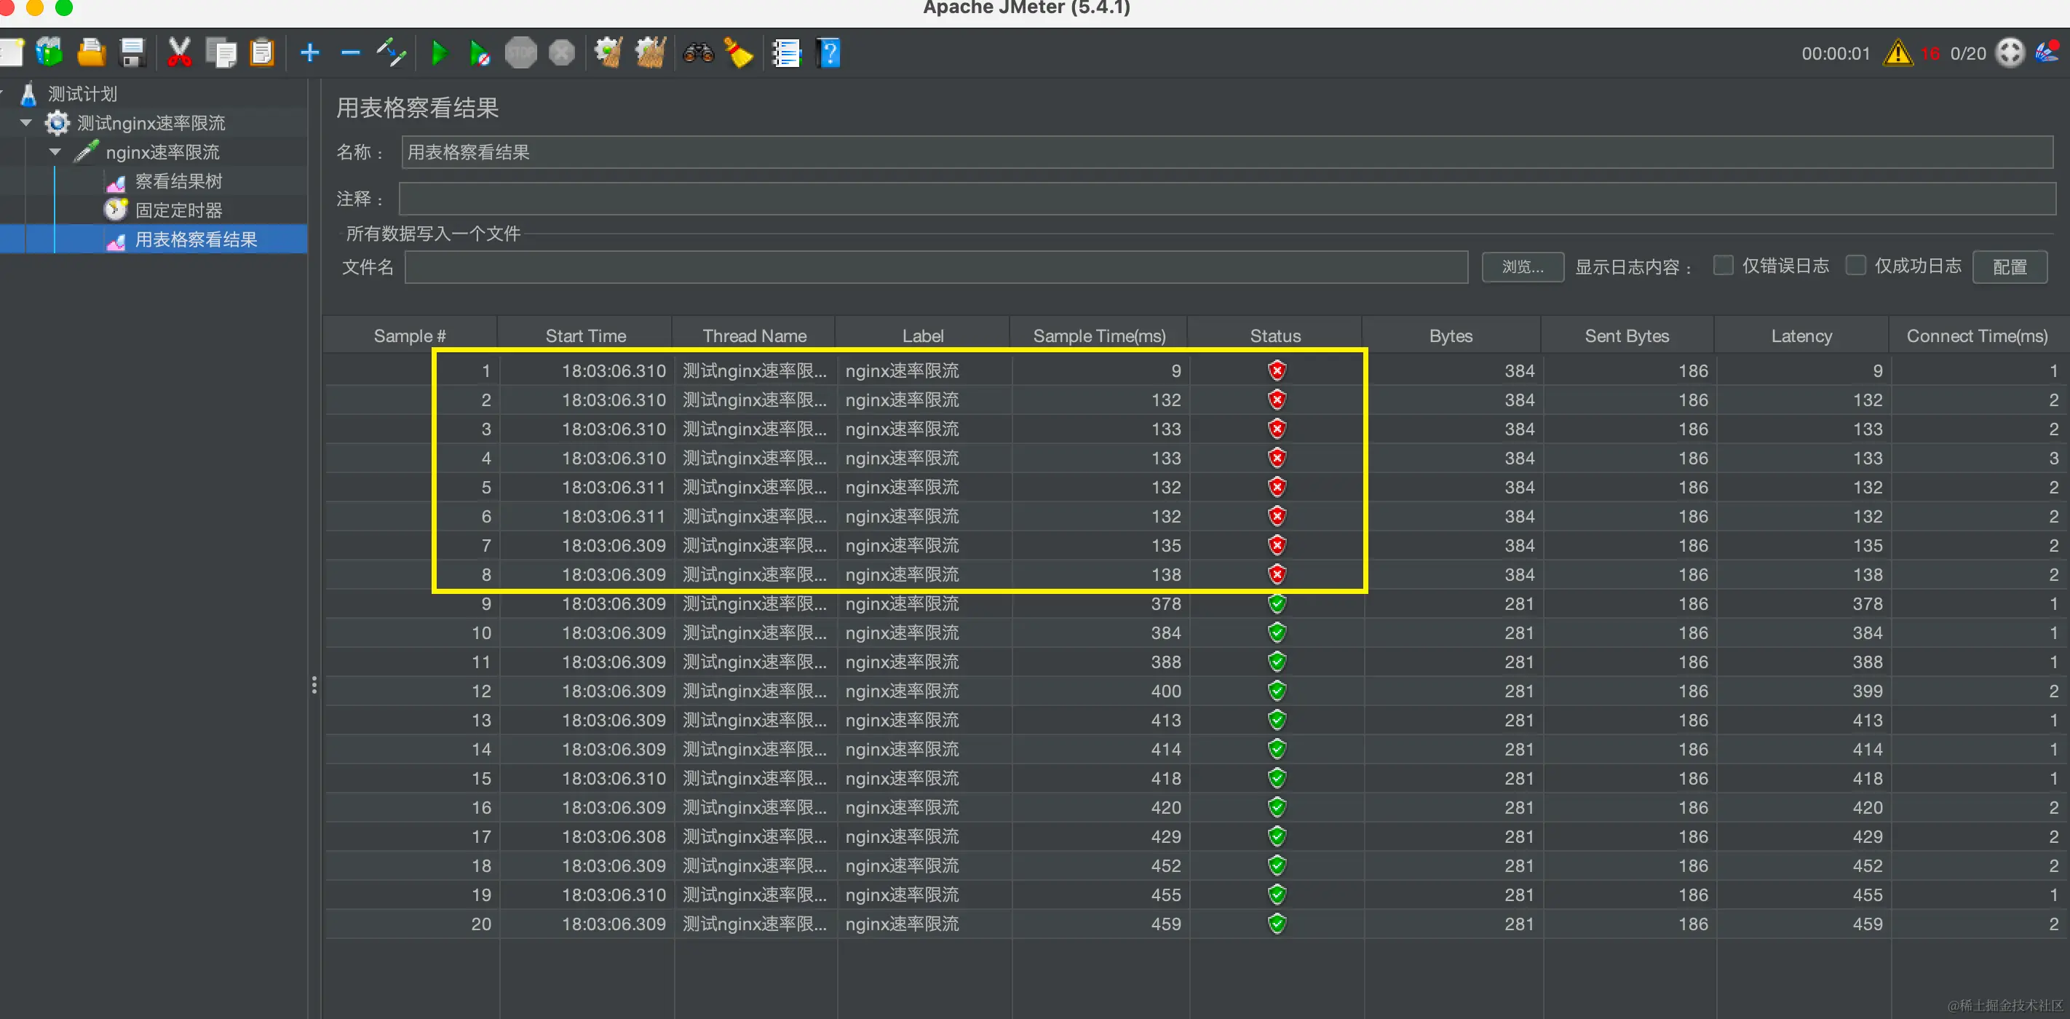Click the scissors Cut icon
Image resolution: width=2070 pixels, height=1019 pixels.
click(178, 53)
